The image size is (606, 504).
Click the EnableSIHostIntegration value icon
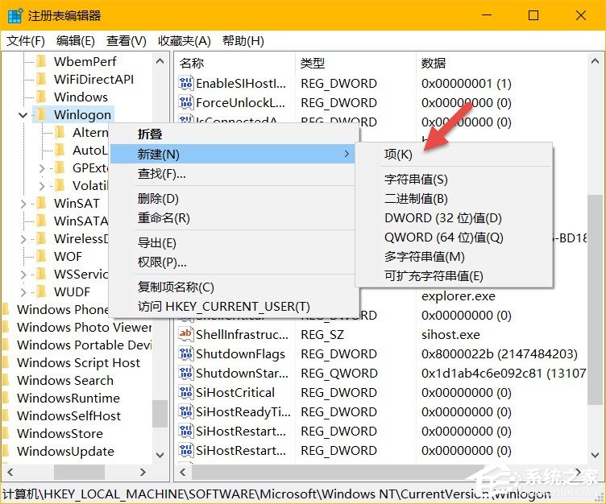(x=186, y=84)
